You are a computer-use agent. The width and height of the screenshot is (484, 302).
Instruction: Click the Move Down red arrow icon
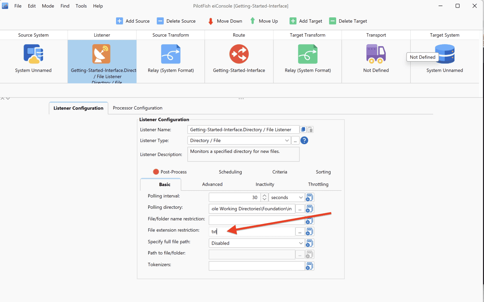point(211,21)
